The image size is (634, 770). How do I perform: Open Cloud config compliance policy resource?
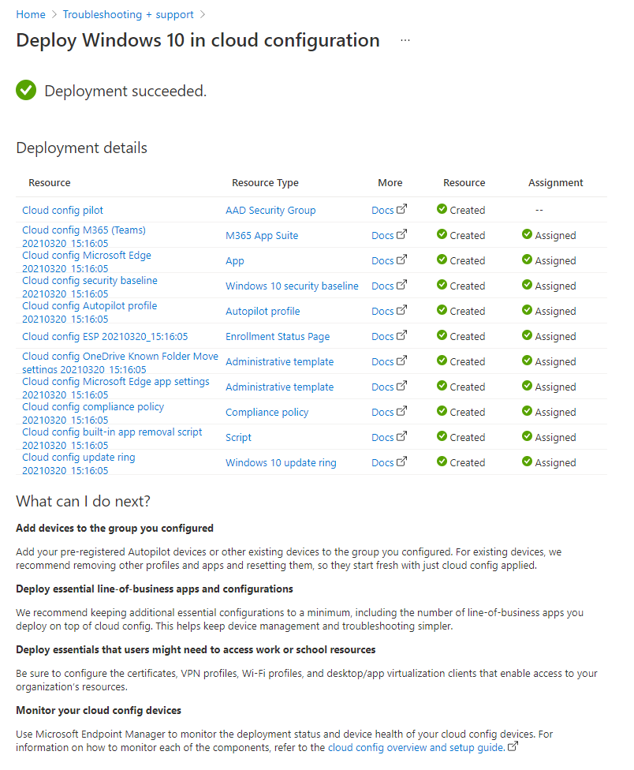(x=93, y=413)
